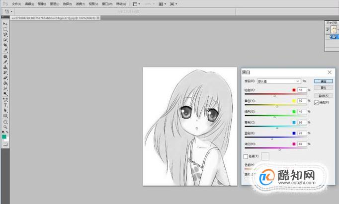Open the 选择(S) menu
This screenshot has height=204, width=339.
point(68,4)
